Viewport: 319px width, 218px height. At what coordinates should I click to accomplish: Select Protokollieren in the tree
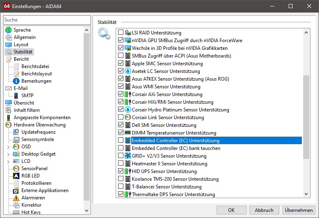coord(37,183)
